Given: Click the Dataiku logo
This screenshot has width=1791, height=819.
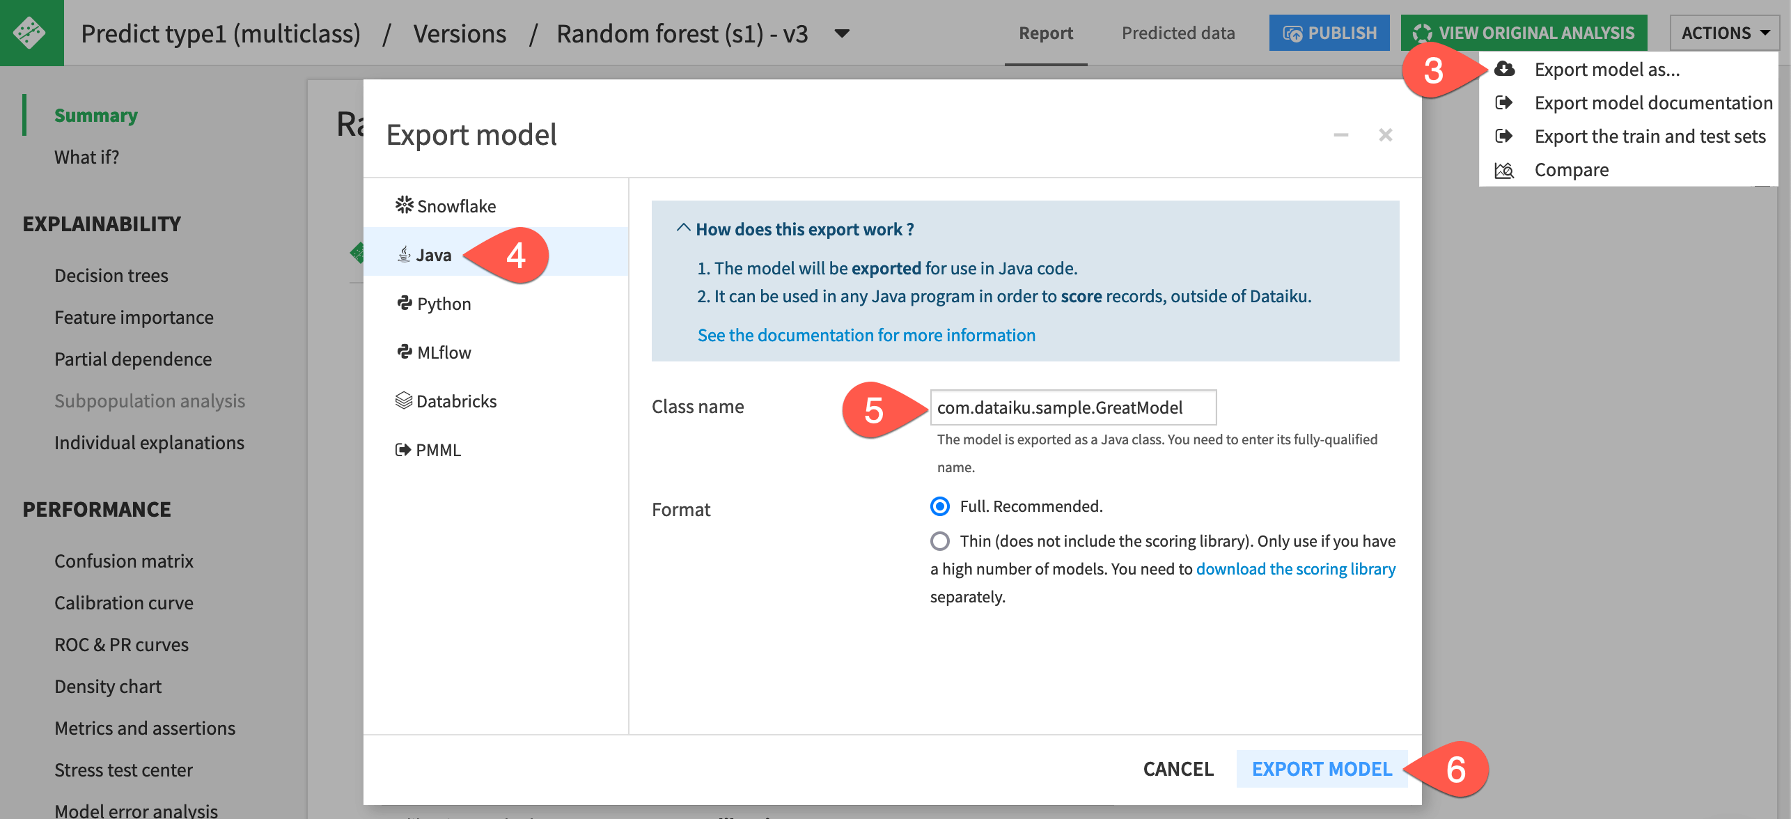Looking at the screenshot, I should (x=31, y=33).
